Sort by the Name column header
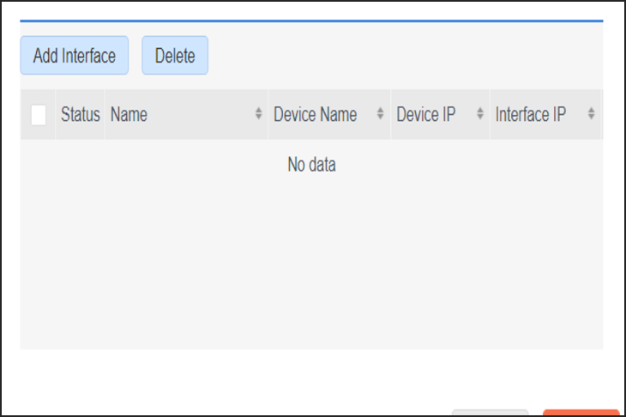Image resolution: width=626 pixels, height=417 pixels. point(129,115)
